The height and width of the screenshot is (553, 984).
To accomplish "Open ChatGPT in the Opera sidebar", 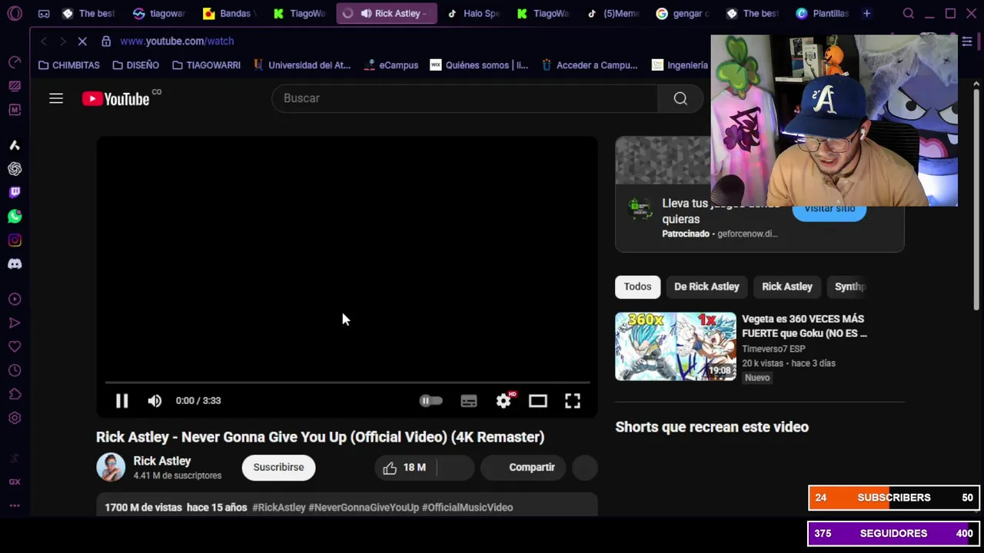I will [x=15, y=169].
